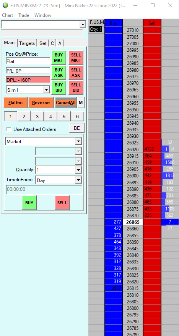The height and width of the screenshot is (336, 179).
Task: Click the red SELL submit button
Action: click(62, 203)
